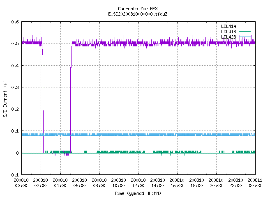Screen dimensions: 263x197
Task: Click the purple line sample beside LCL41A
Action: (245, 26)
